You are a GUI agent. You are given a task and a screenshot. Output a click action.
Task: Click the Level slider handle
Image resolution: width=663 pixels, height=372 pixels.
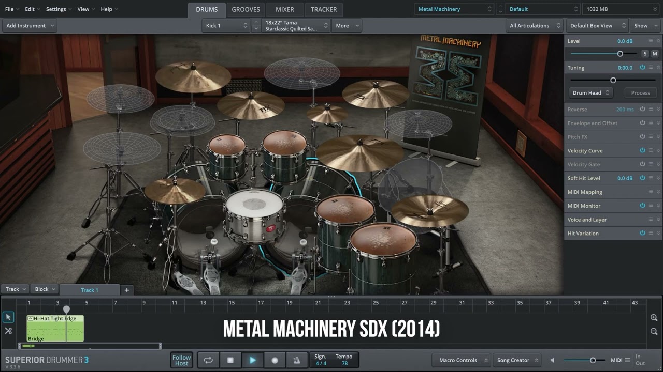point(620,54)
